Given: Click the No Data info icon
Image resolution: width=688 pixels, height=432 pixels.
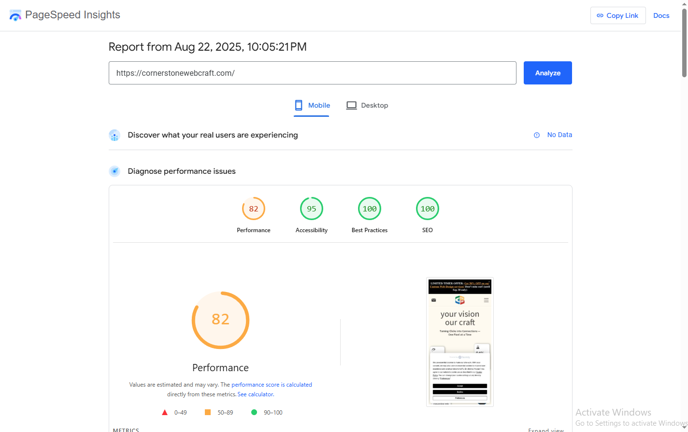Looking at the screenshot, I should tap(537, 135).
